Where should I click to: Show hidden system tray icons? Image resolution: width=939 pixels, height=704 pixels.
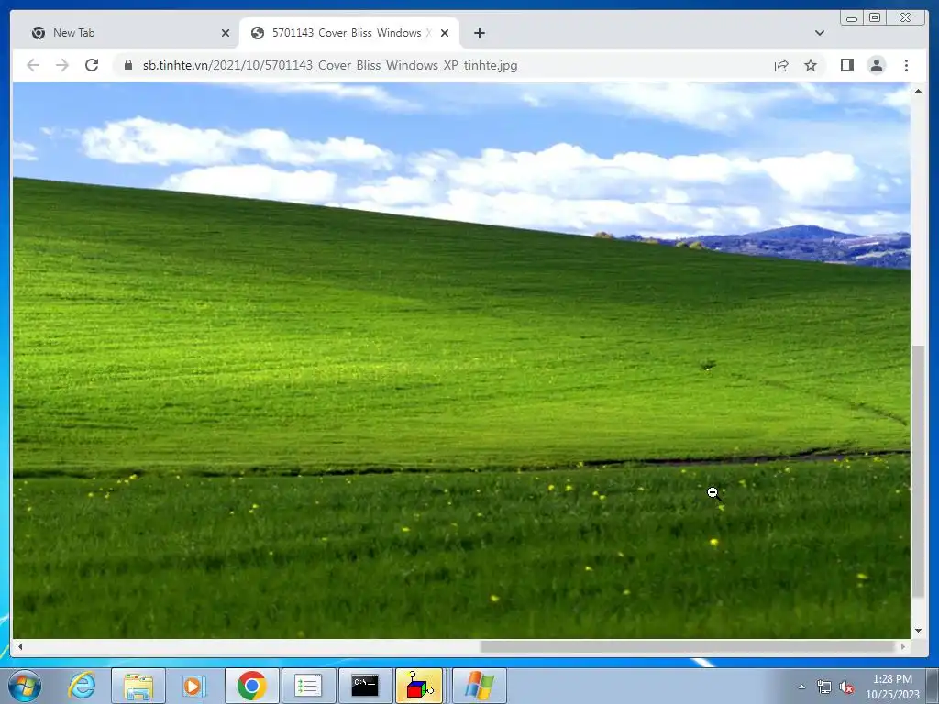tap(801, 687)
